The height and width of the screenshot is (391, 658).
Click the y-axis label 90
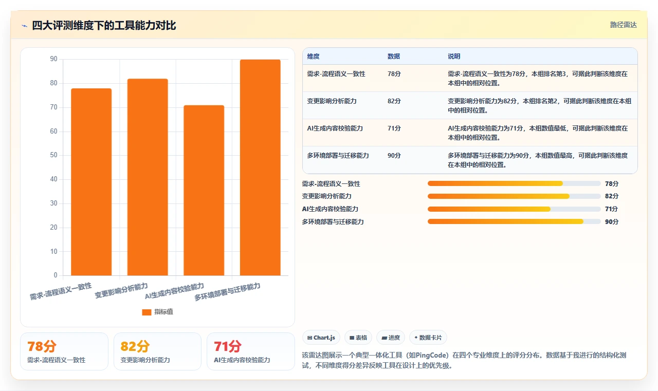tap(53, 59)
